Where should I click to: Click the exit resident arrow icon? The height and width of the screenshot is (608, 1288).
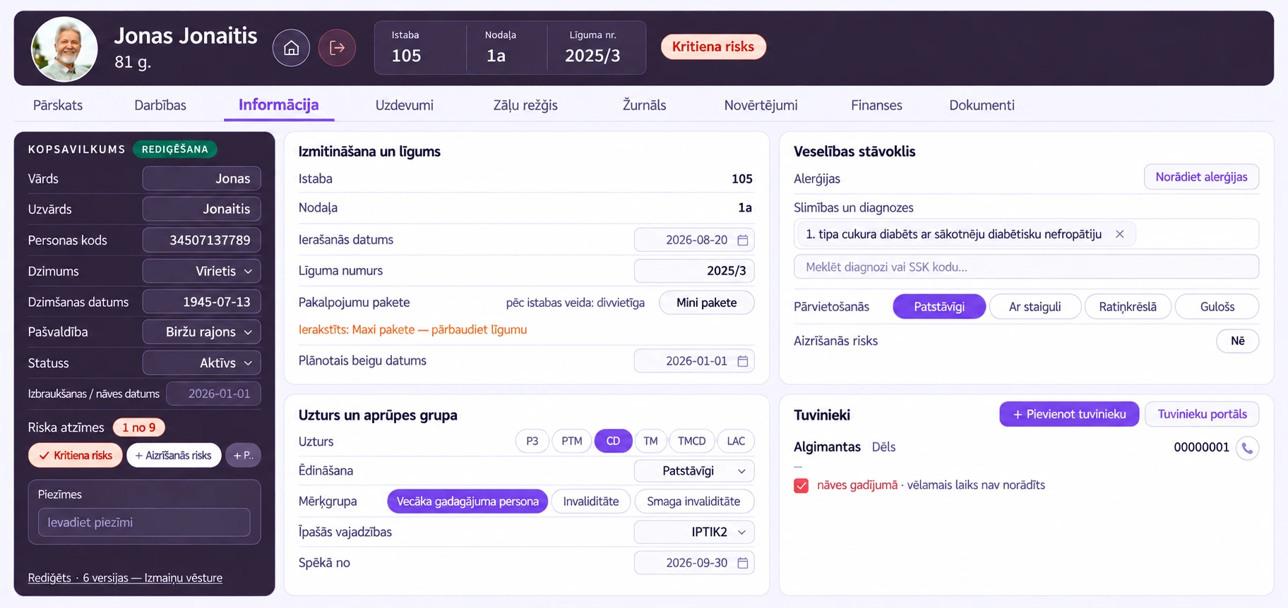[337, 48]
